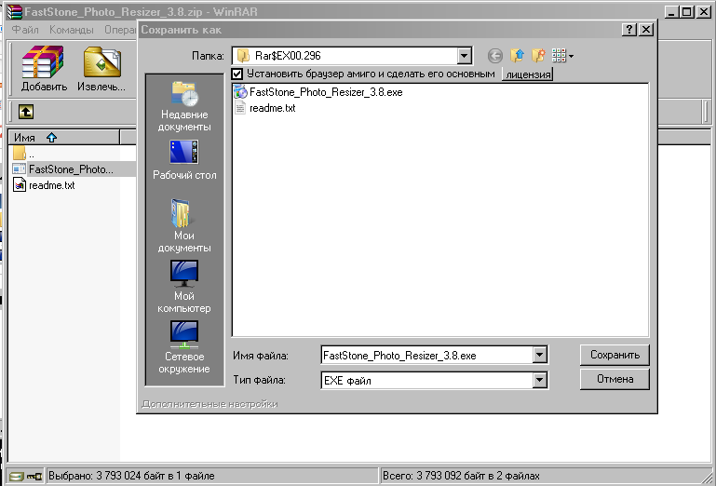Click Дополнительные настройки link
The image size is (716, 486).
click(x=209, y=404)
